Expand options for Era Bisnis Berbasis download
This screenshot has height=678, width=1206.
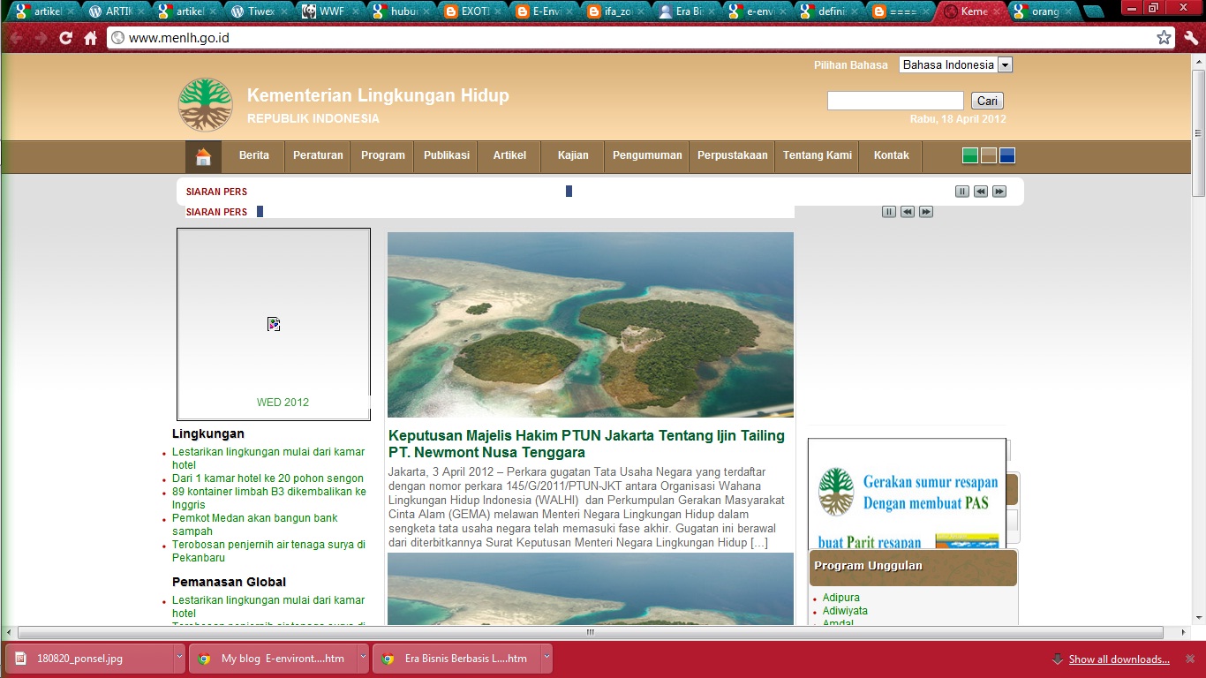point(546,659)
